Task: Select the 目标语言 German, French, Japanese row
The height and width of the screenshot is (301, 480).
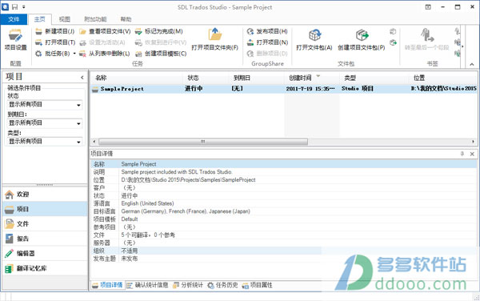Action: [283, 211]
